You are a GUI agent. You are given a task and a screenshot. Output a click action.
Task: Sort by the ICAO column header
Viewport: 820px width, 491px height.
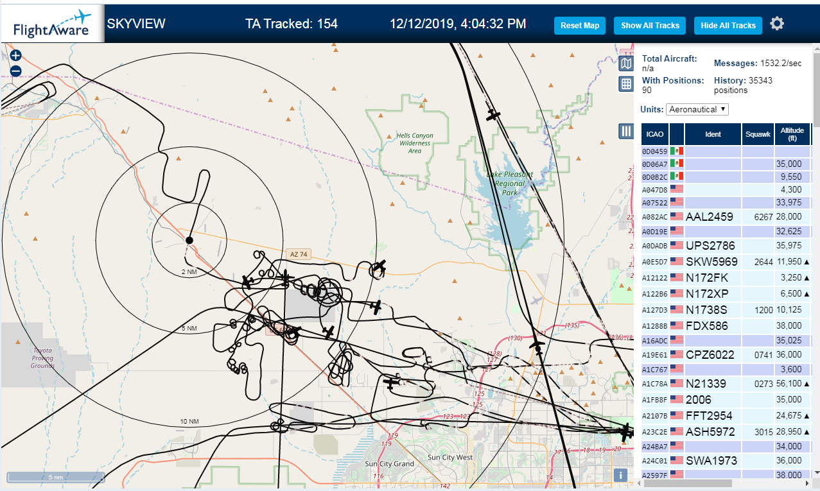(655, 134)
